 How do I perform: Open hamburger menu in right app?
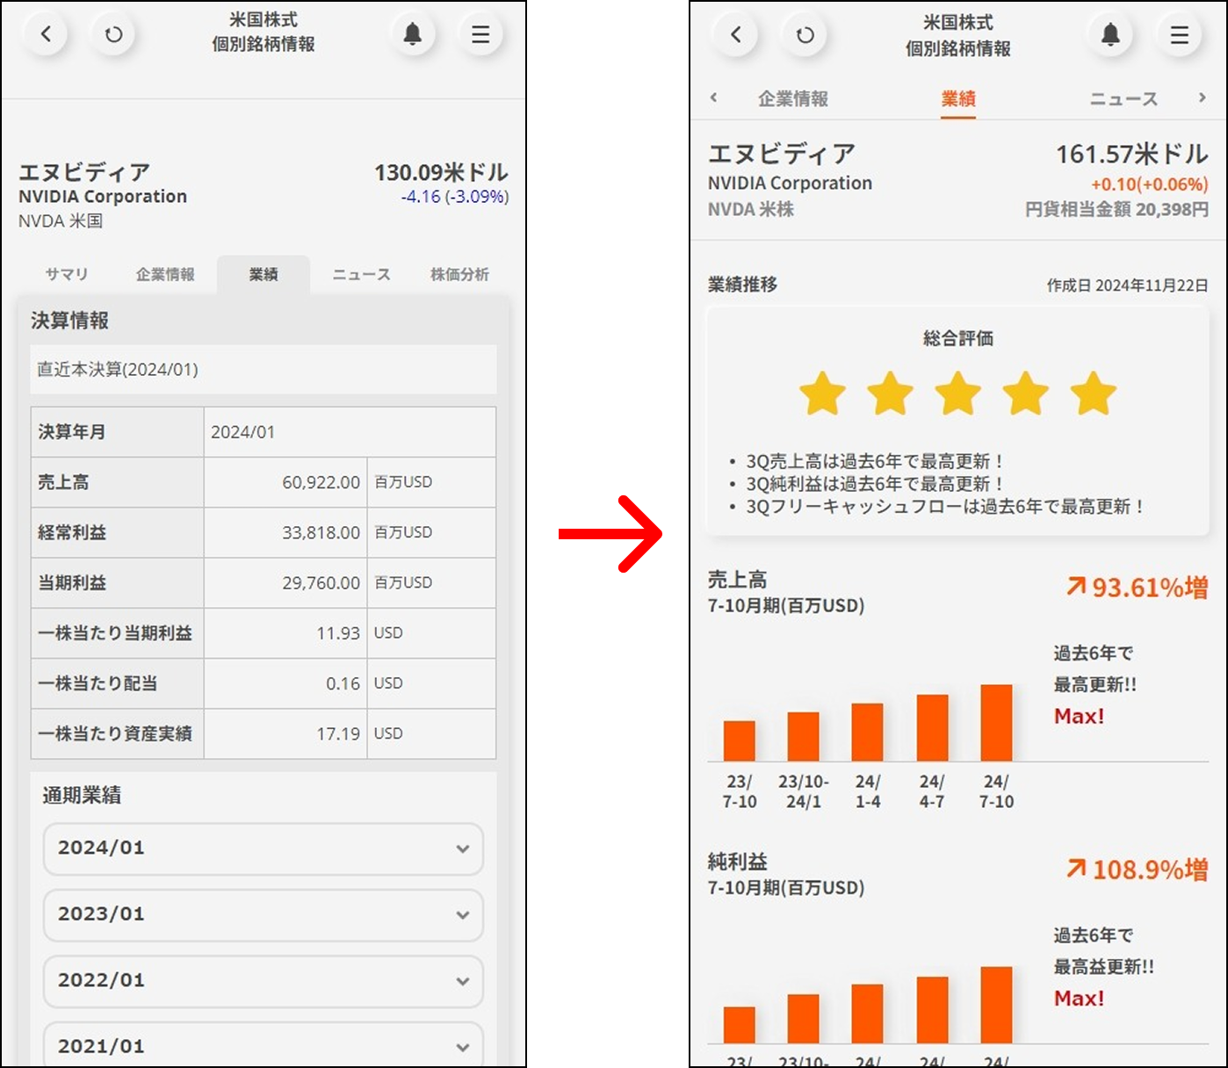pyautogui.click(x=1179, y=34)
